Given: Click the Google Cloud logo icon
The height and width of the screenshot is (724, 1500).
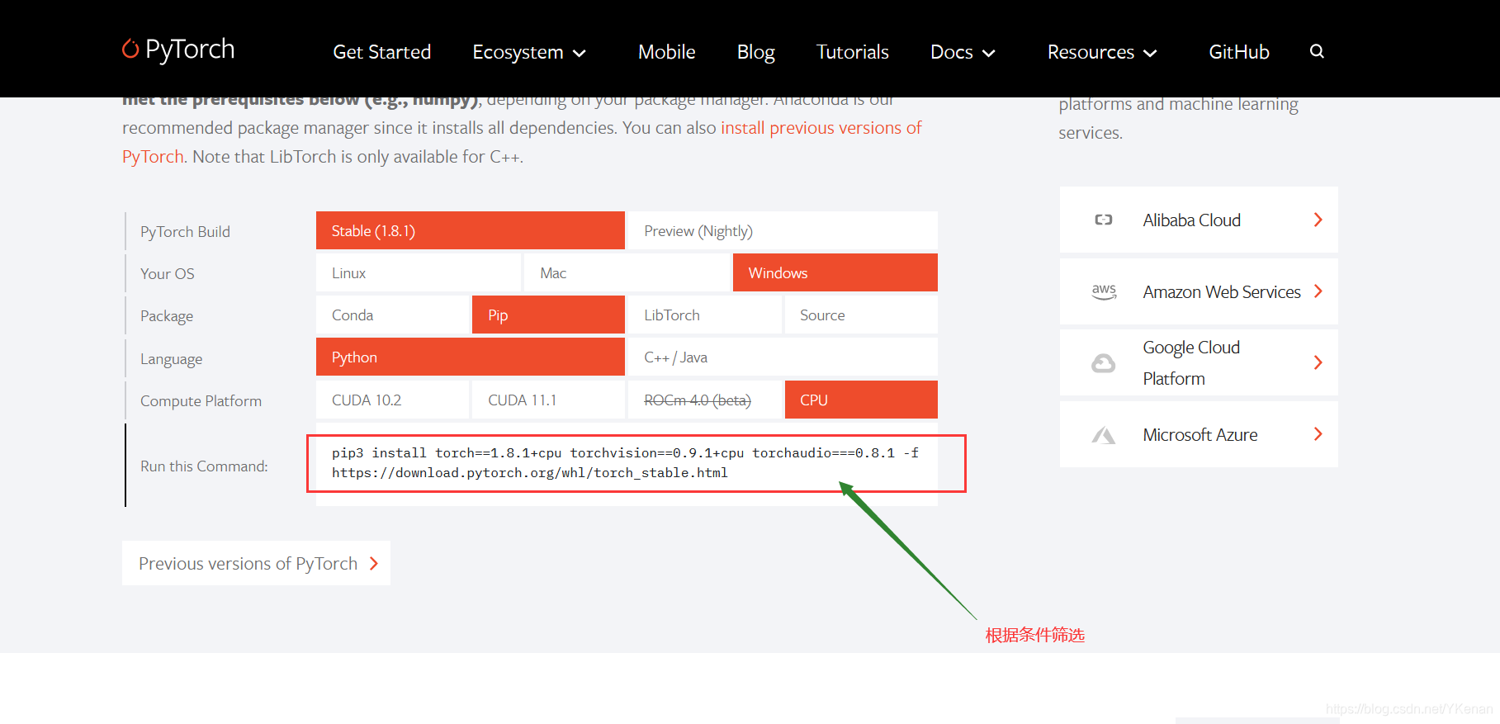Looking at the screenshot, I should point(1104,363).
